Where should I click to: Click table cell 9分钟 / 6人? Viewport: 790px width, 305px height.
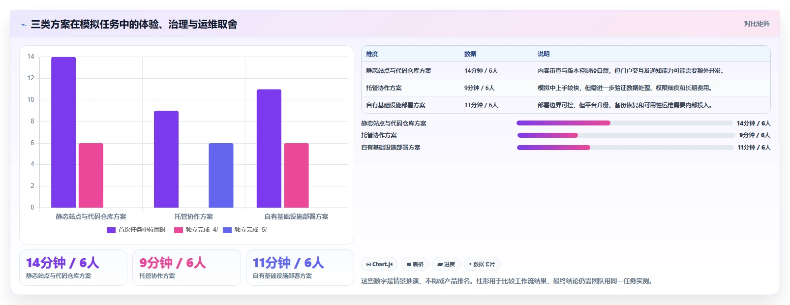point(479,88)
